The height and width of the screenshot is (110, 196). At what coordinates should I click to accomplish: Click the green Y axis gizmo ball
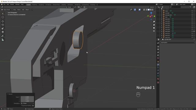click(154, 16)
